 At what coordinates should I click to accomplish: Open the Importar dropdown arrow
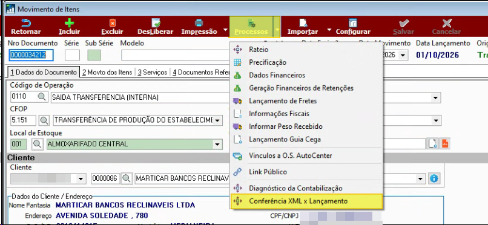[x=329, y=30]
